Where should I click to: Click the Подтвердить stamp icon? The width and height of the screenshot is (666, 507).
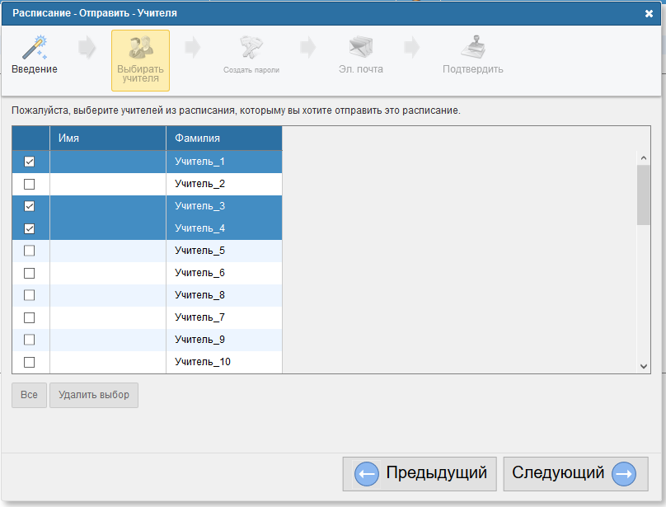(x=472, y=48)
